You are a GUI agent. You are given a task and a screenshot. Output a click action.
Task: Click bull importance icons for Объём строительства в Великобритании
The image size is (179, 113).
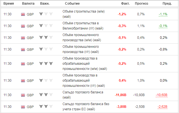point(46,25)
